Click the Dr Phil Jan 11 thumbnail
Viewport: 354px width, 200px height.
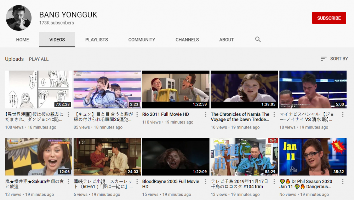coord(313,157)
